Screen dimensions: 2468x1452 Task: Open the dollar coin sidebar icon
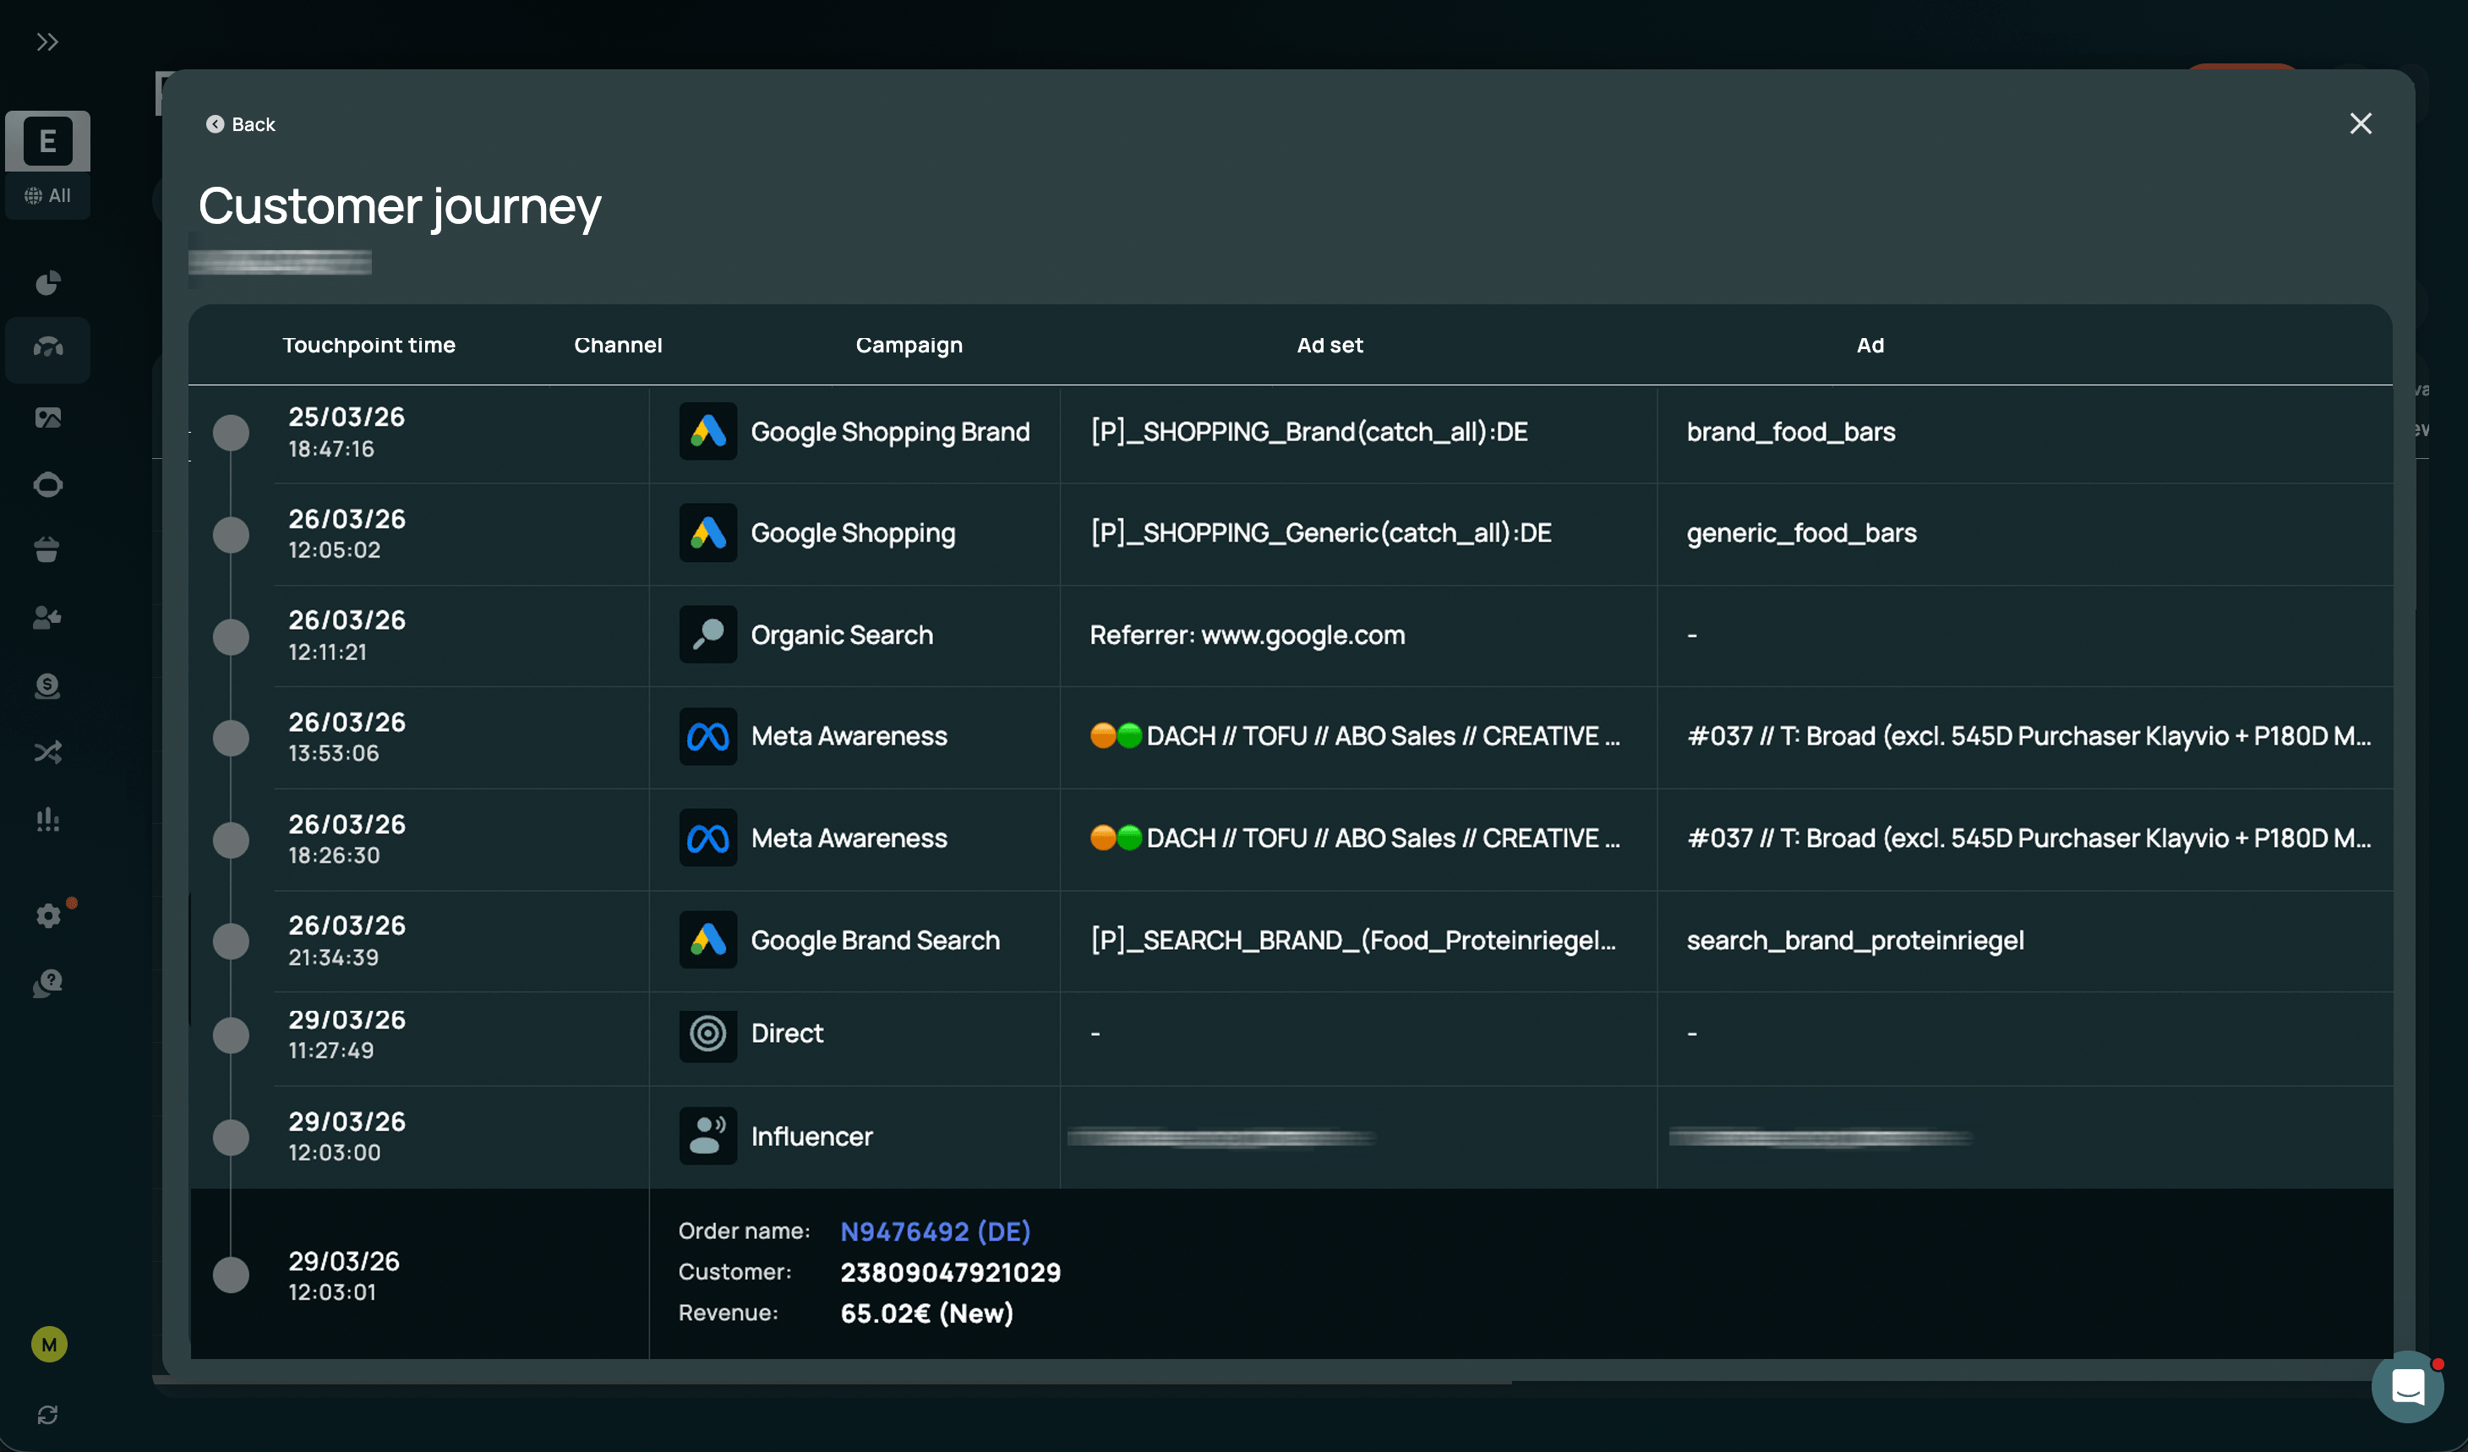click(47, 685)
